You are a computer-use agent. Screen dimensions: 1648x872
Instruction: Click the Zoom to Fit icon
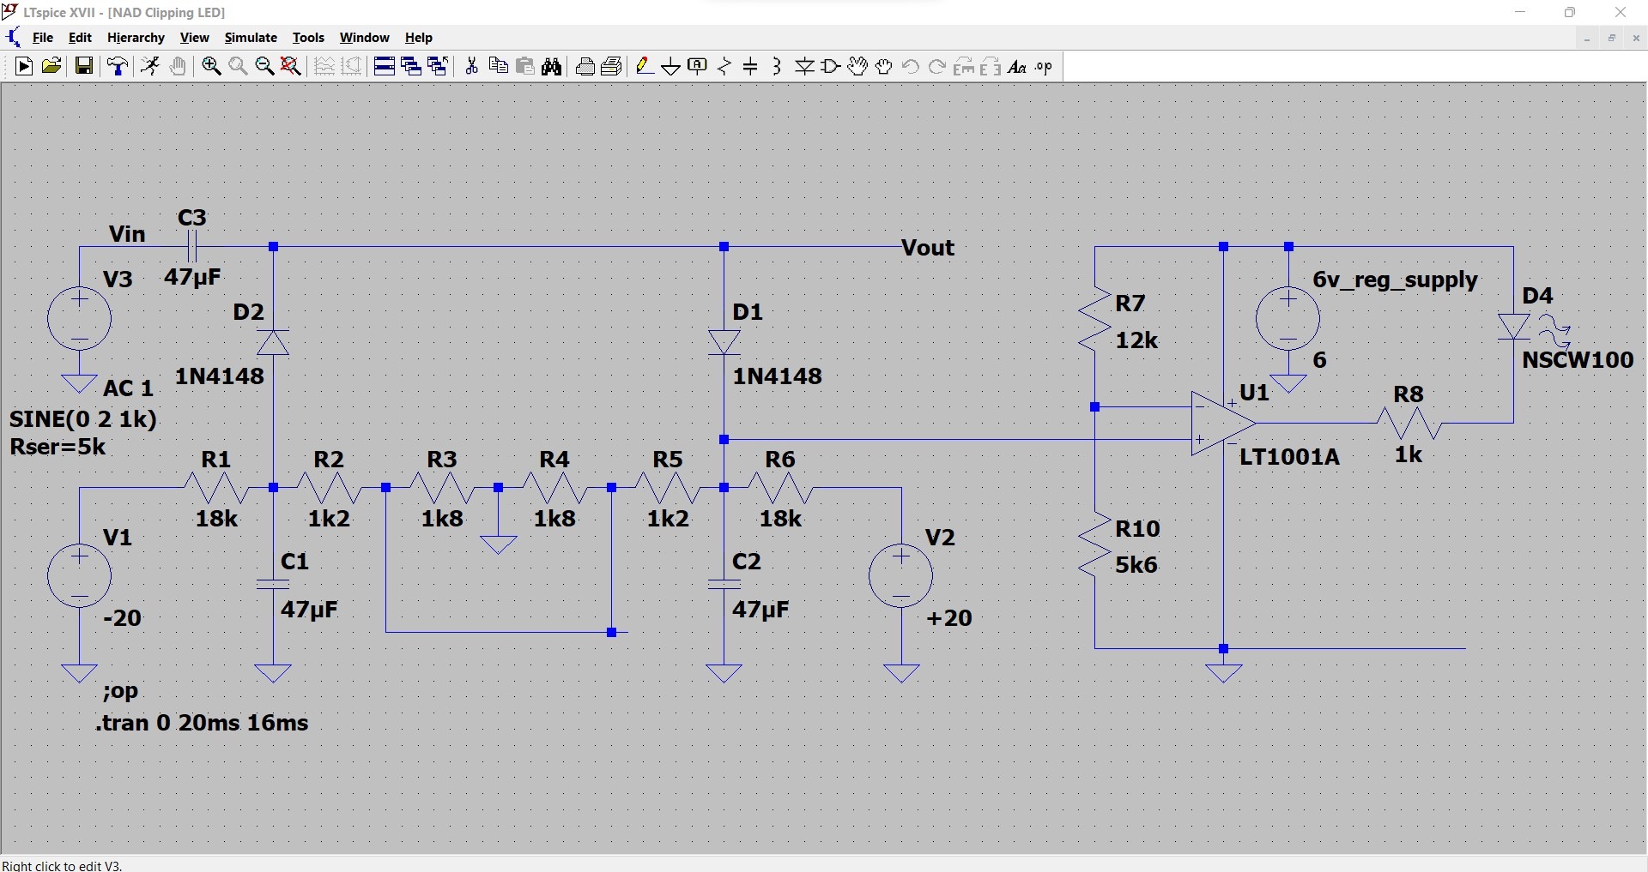click(x=291, y=67)
